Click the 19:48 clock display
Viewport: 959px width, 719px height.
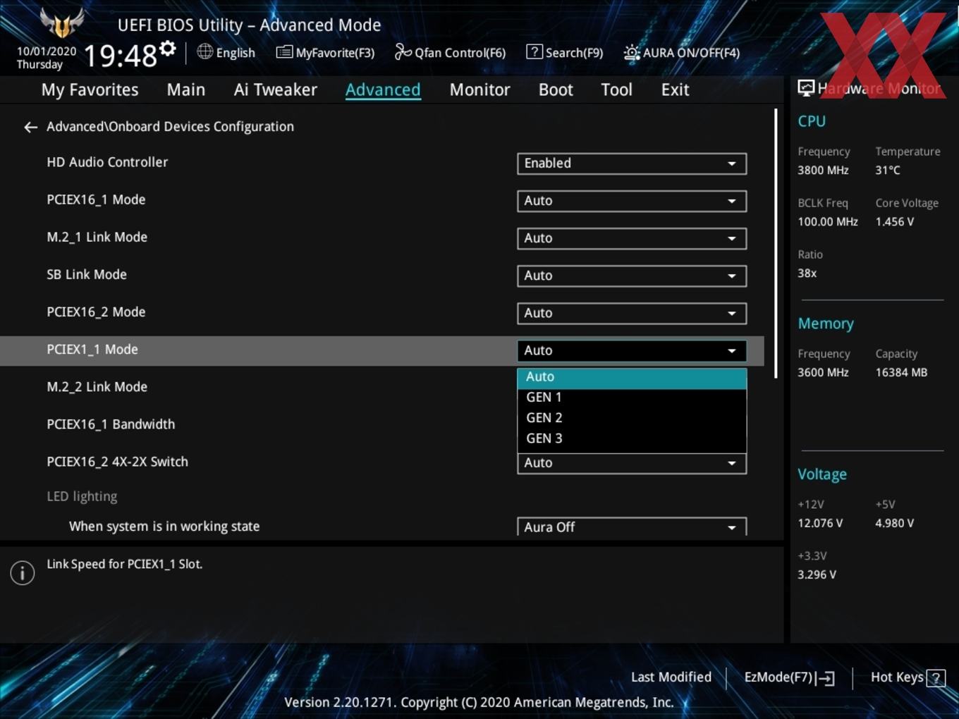pyautogui.click(x=121, y=55)
